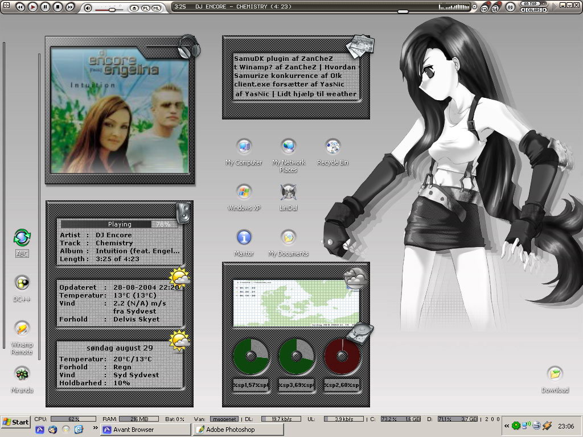Viewport: 583px width, 437px height.
Task: Click the CPU 62% meter
Action: point(73,419)
